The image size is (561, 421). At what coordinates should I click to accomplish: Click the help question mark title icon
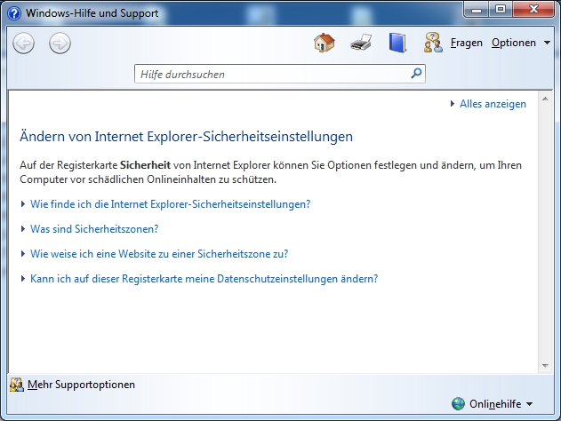14,13
